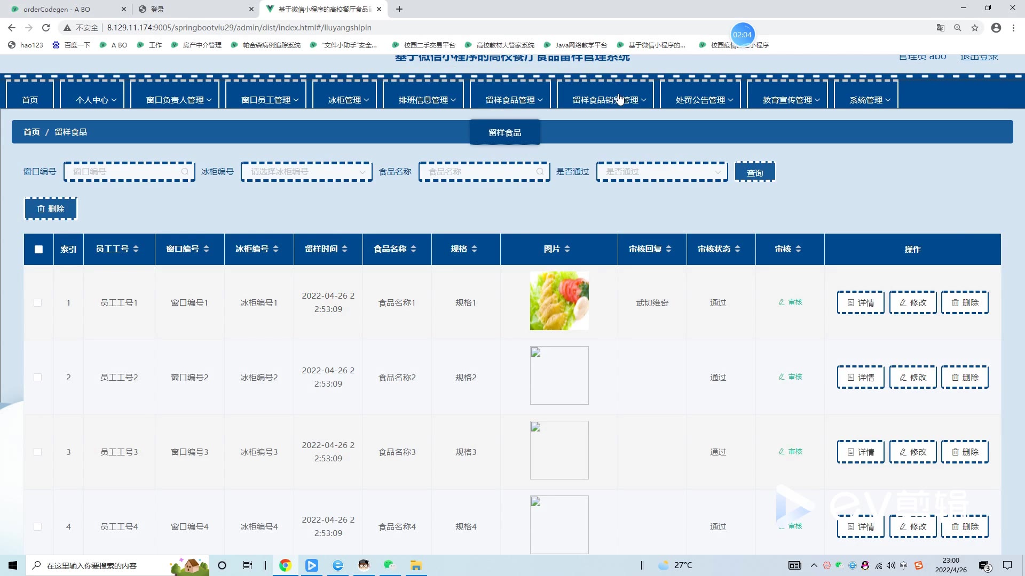Toggle select-all checkbox in table header

click(38, 249)
